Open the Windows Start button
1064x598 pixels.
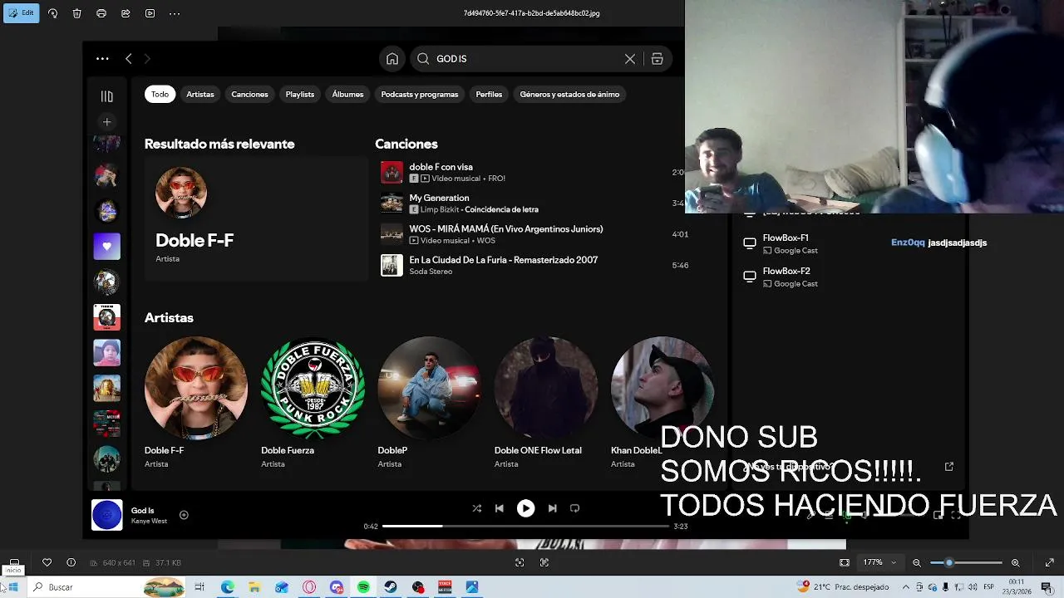[12, 587]
